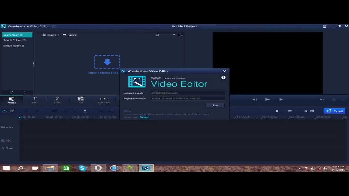Open the Effect tab

[58, 100]
